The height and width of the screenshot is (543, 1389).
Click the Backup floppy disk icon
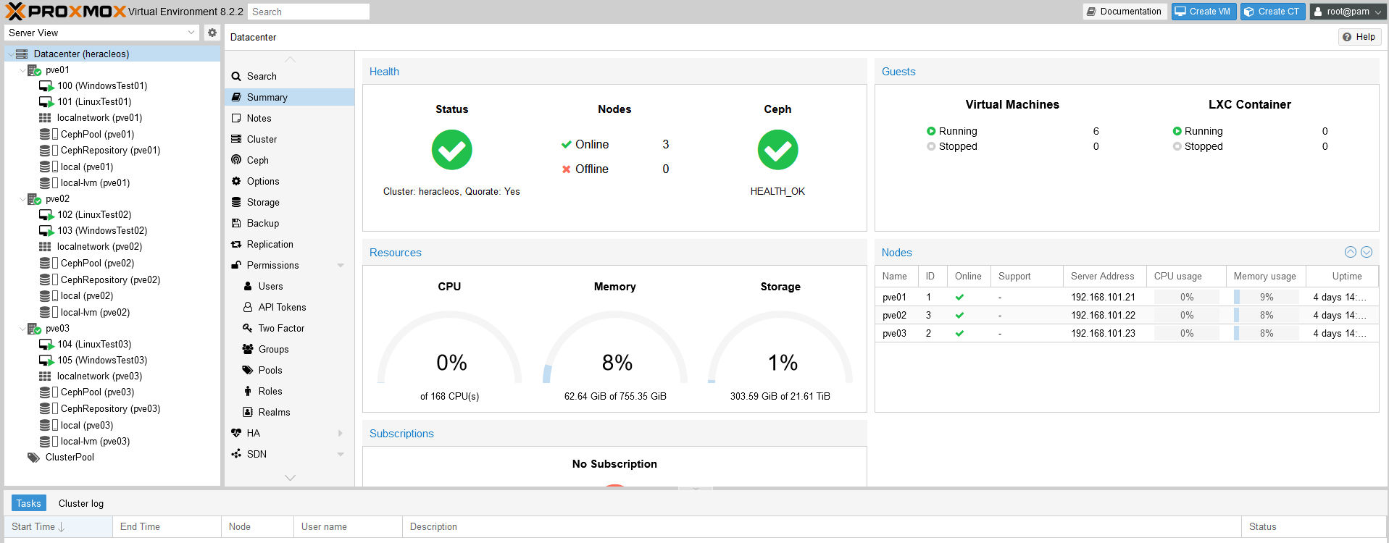click(x=236, y=223)
